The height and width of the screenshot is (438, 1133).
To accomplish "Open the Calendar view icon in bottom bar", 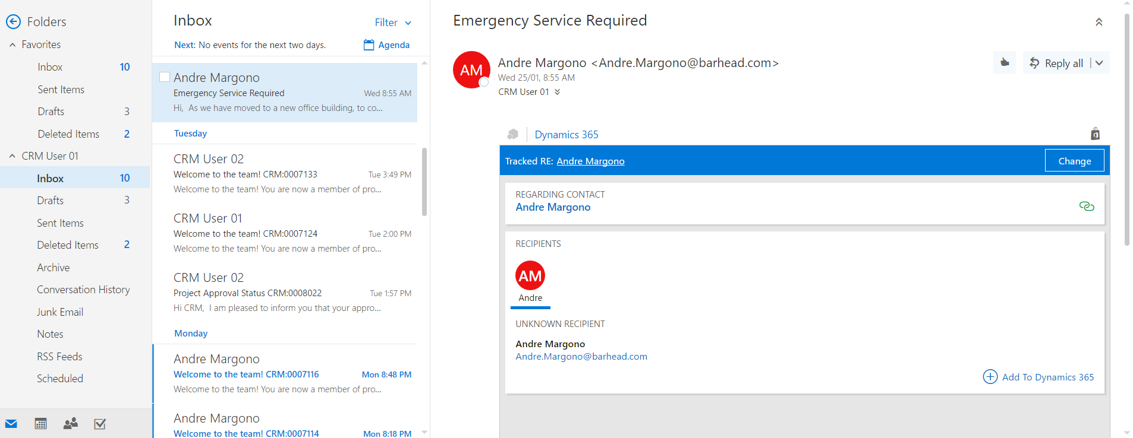I will 40,424.
